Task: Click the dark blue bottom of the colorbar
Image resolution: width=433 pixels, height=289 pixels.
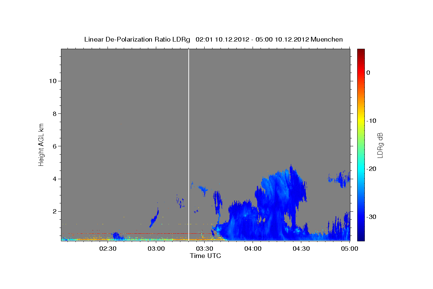Action: click(361, 238)
